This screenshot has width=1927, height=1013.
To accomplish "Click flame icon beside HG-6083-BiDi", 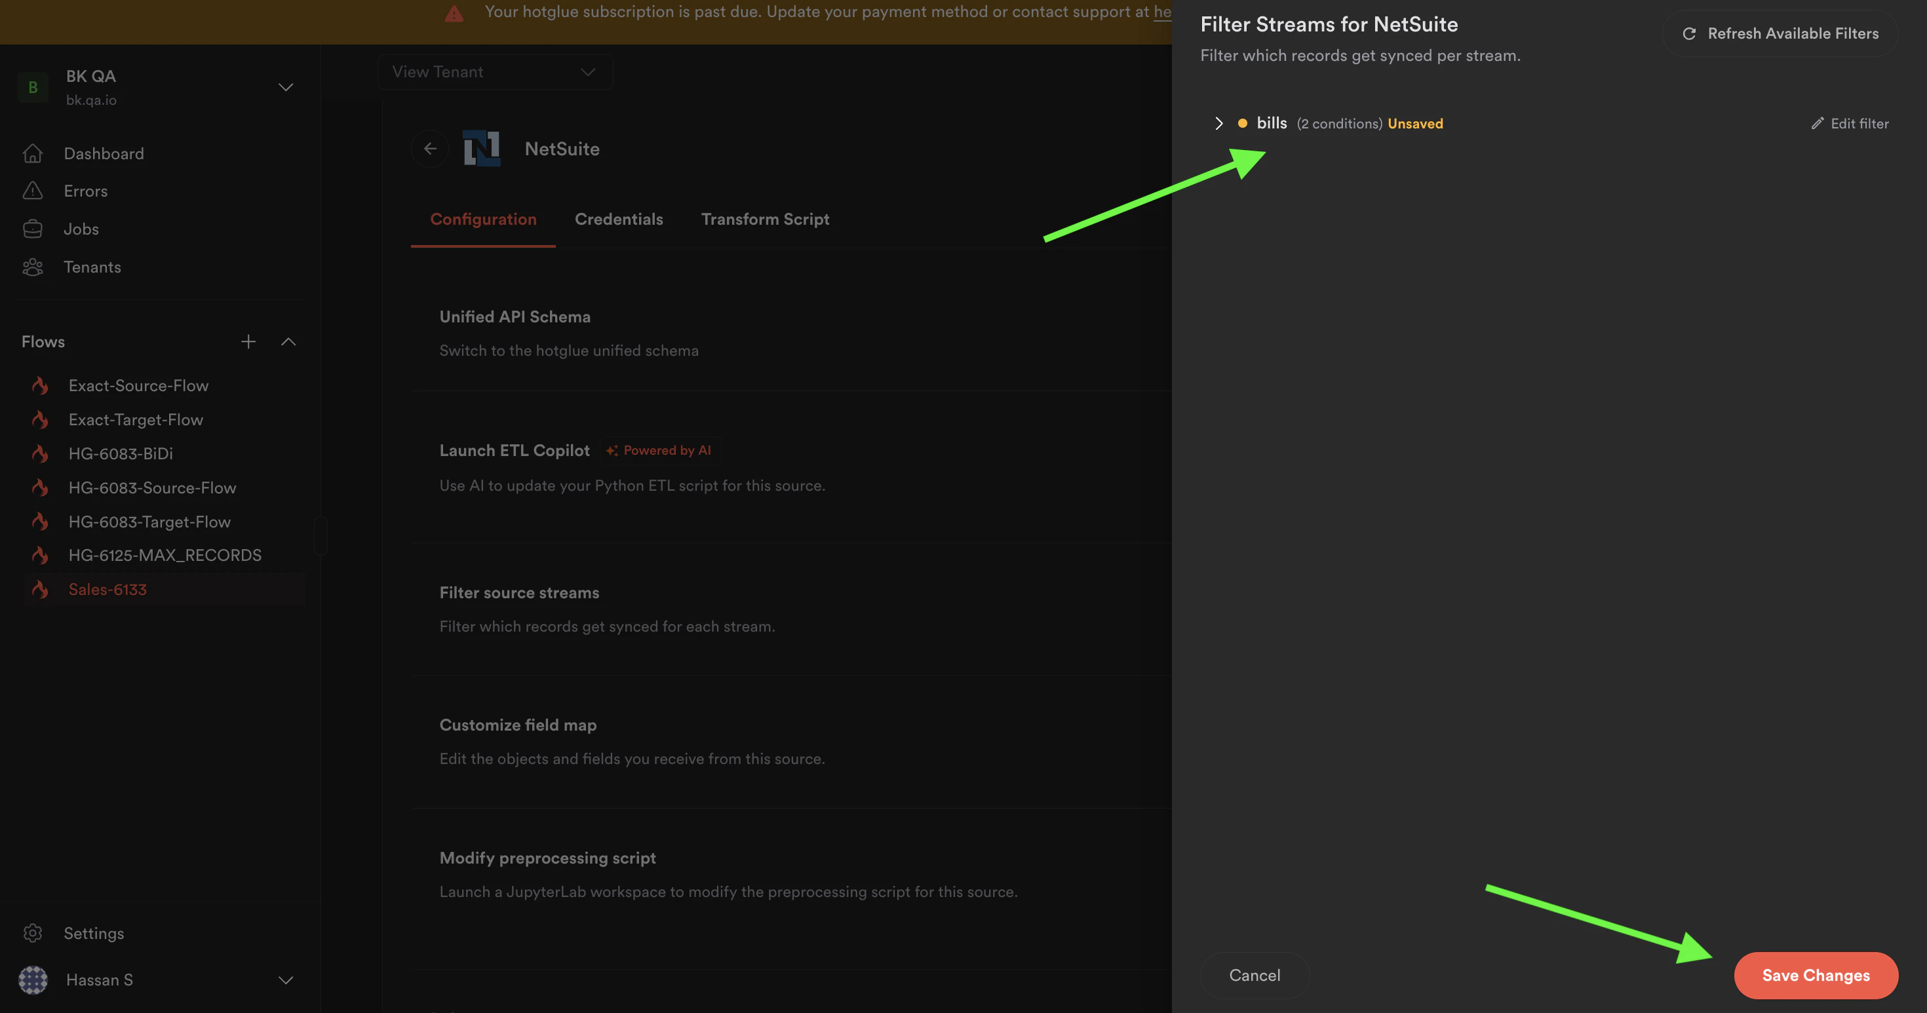I will tap(39, 454).
